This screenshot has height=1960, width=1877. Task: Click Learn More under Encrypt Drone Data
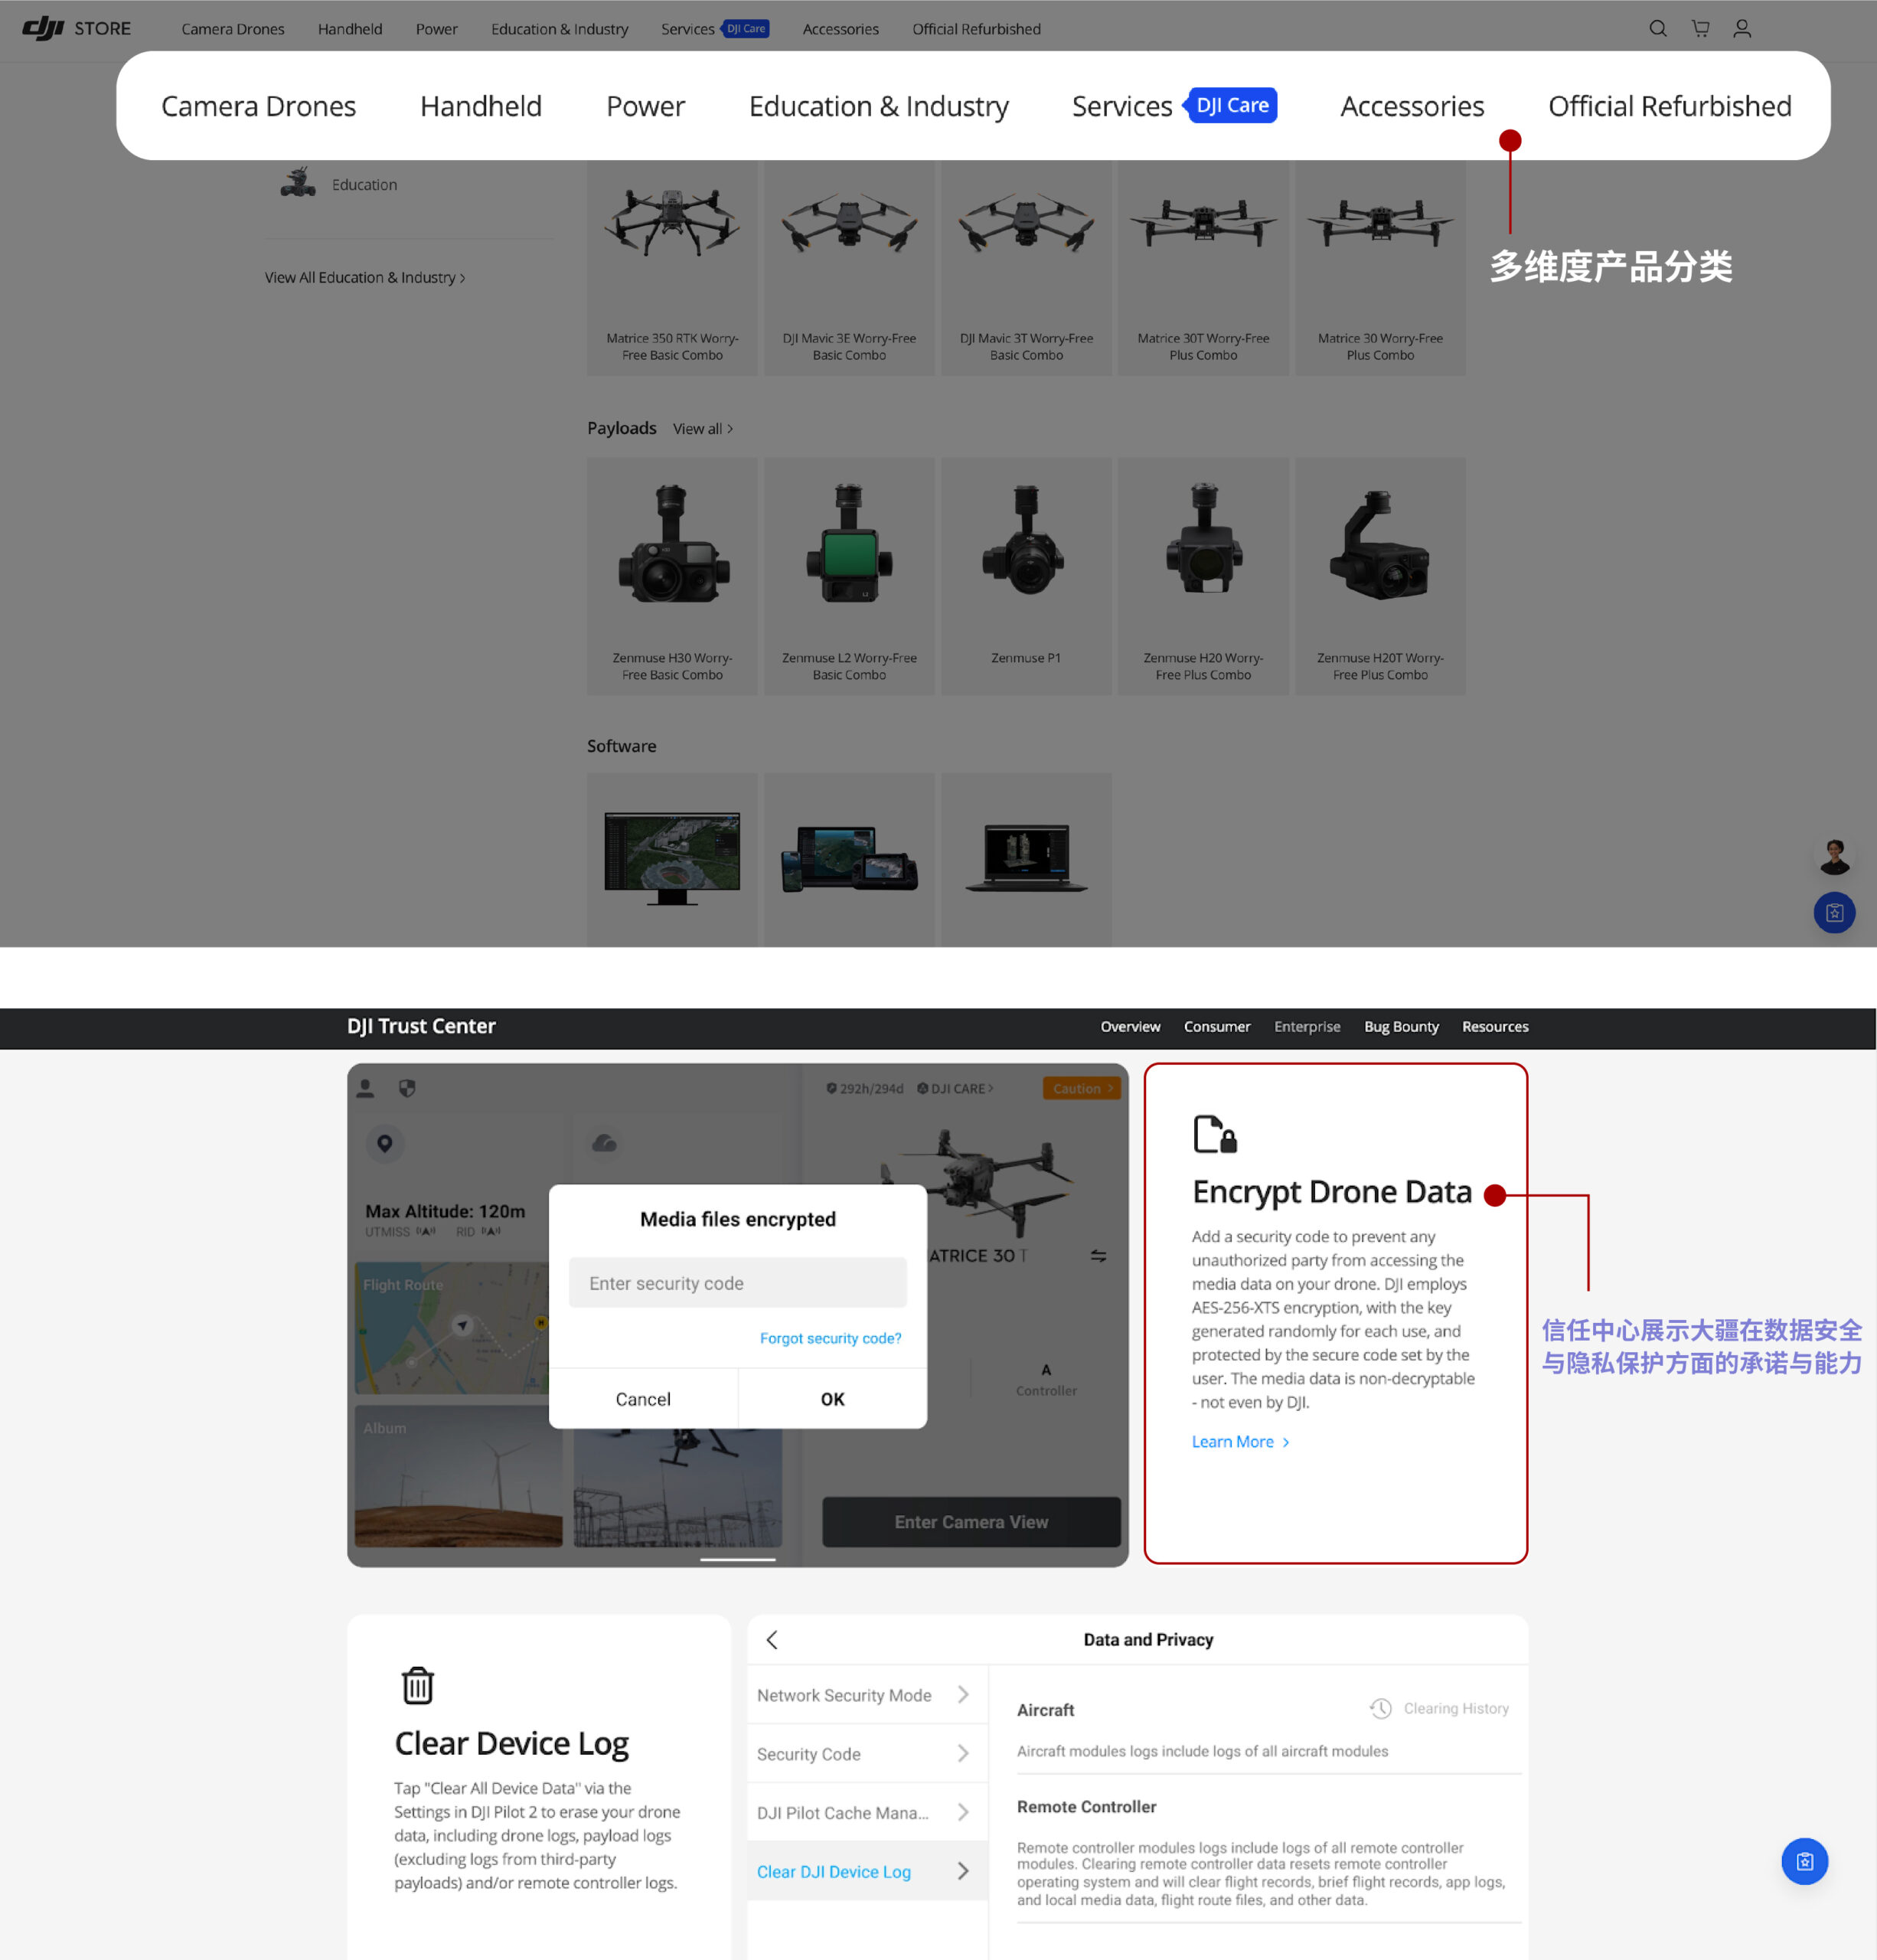tap(1240, 1441)
